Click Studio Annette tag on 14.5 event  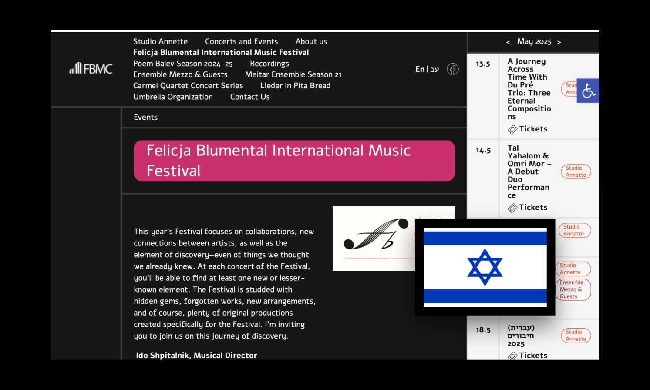click(x=576, y=171)
